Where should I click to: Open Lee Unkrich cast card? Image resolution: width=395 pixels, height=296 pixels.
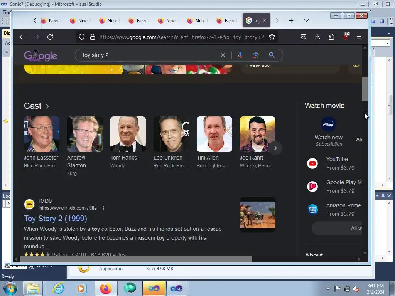tap(171, 142)
